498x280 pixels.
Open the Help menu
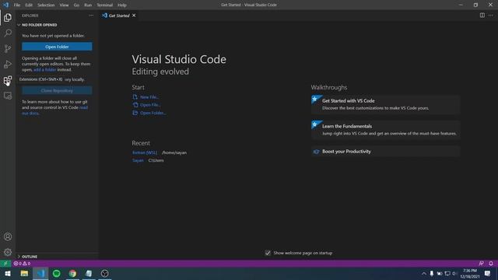point(122,5)
